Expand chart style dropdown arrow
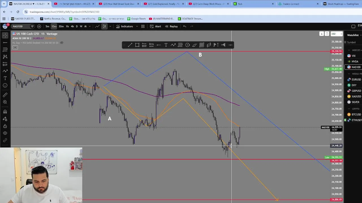The height and width of the screenshot is (203, 362). 110,26
